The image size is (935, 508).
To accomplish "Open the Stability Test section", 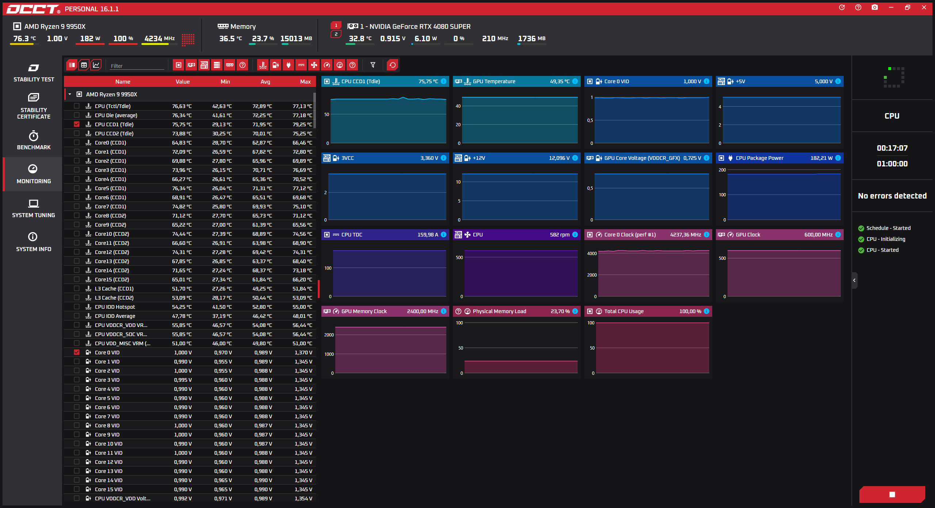I will click(x=34, y=72).
